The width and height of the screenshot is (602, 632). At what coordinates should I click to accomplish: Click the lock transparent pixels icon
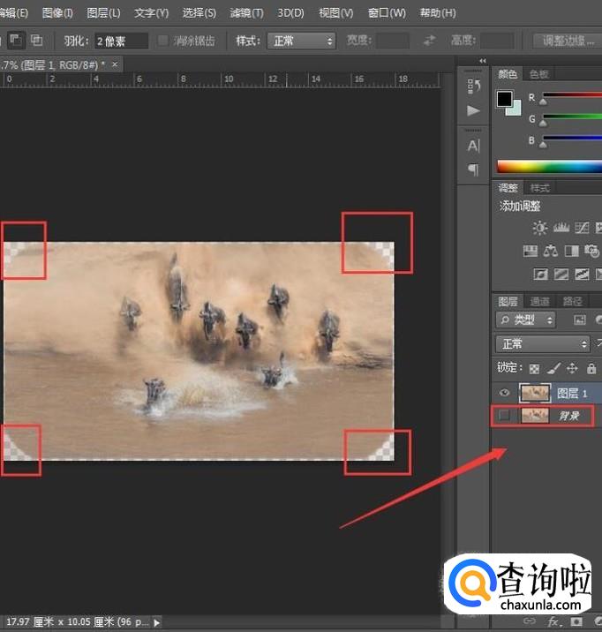(535, 368)
